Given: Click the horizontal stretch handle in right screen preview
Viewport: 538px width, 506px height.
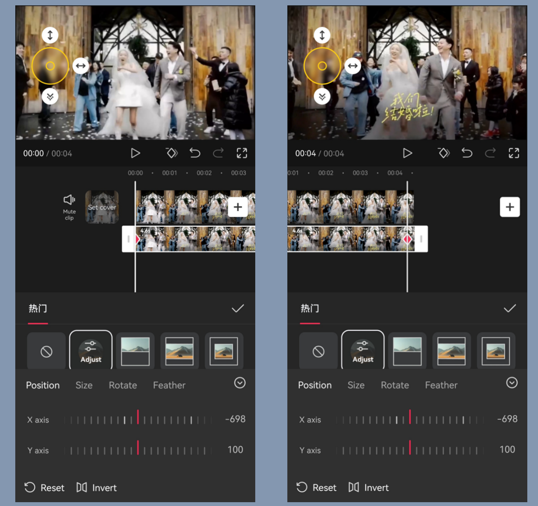Looking at the screenshot, I should [x=353, y=66].
